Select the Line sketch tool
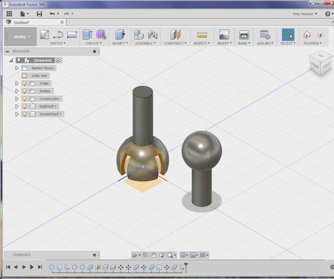Screen dimensions: 334x279 point(58,35)
